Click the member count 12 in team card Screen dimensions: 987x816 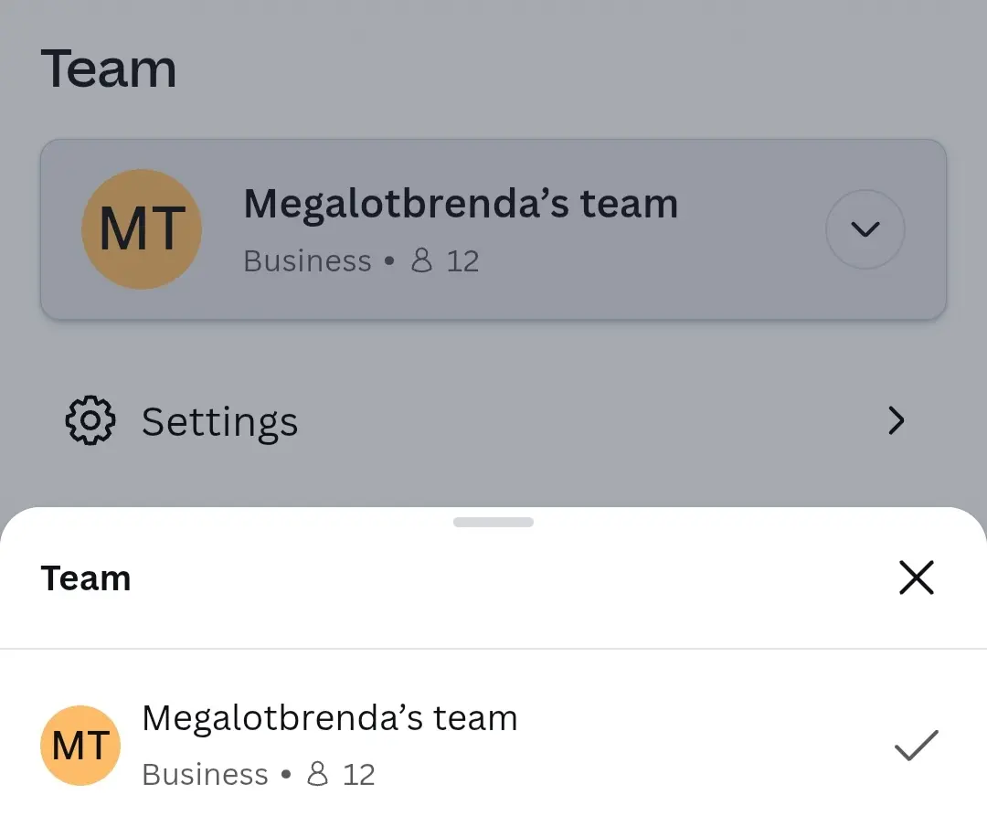pos(462,261)
